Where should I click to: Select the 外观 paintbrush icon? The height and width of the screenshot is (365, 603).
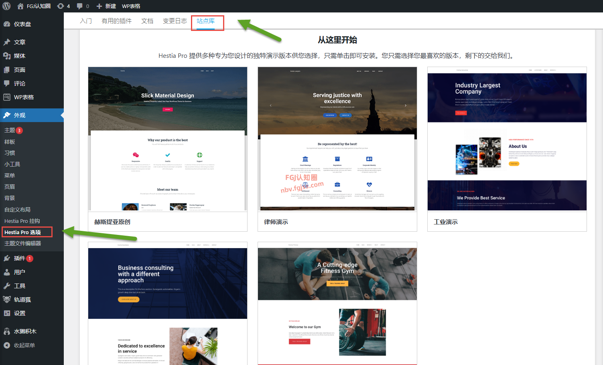click(x=7, y=115)
